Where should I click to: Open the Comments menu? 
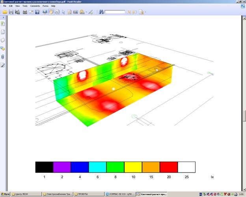[x=35, y=6]
